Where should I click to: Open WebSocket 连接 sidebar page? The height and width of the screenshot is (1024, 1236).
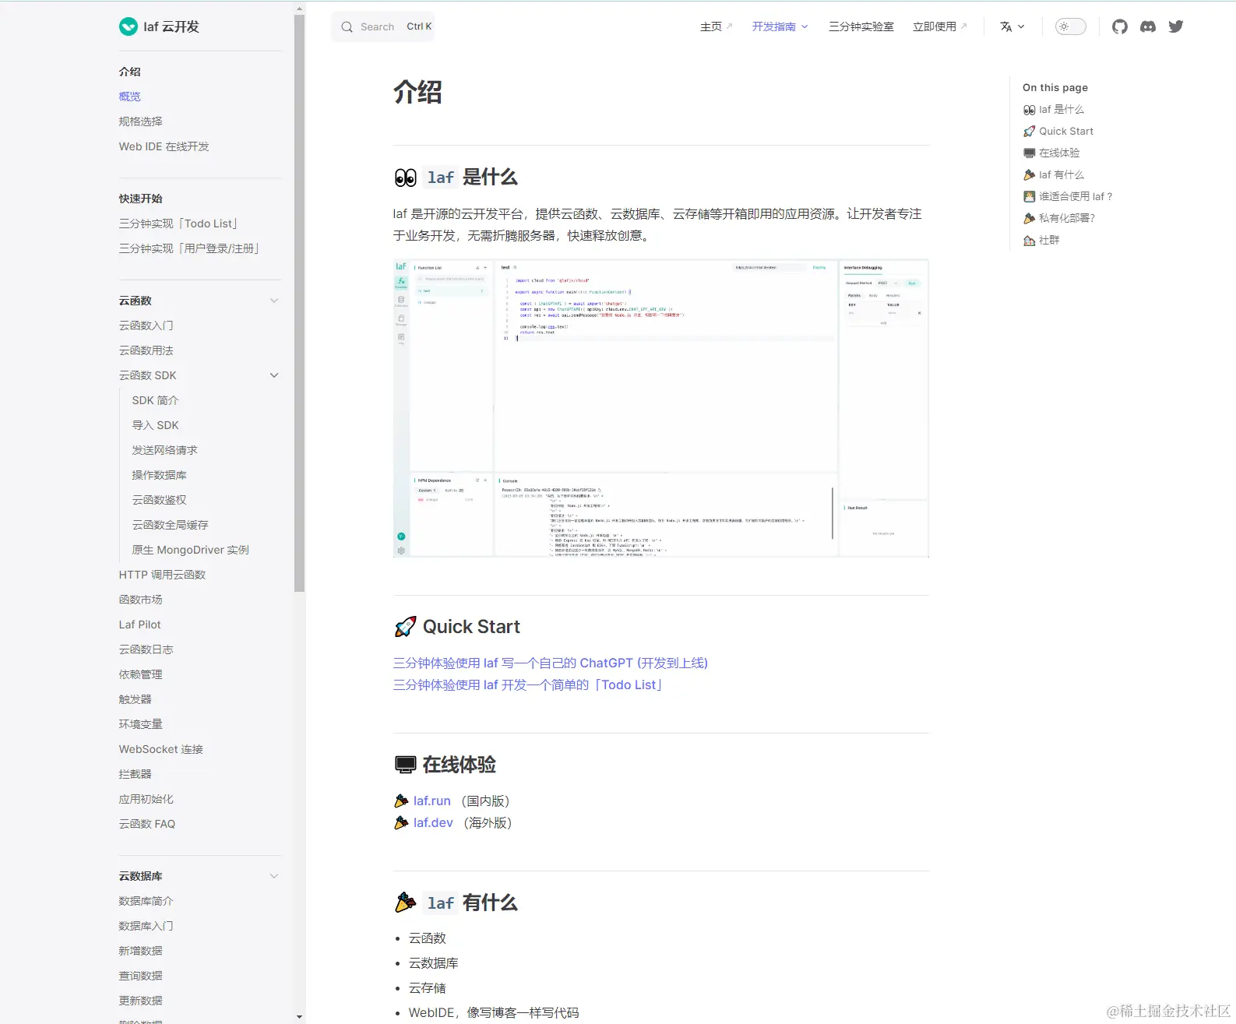point(161,749)
